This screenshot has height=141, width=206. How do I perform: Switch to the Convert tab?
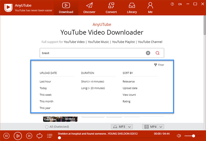(x=111, y=8)
